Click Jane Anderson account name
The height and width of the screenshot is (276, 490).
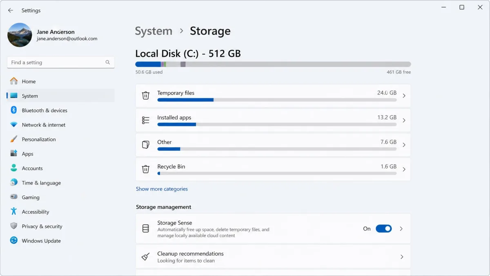click(56, 32)
